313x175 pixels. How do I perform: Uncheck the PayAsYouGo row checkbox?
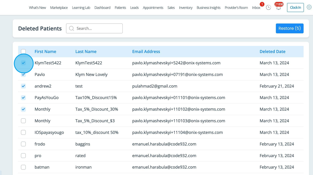(23, 98)
